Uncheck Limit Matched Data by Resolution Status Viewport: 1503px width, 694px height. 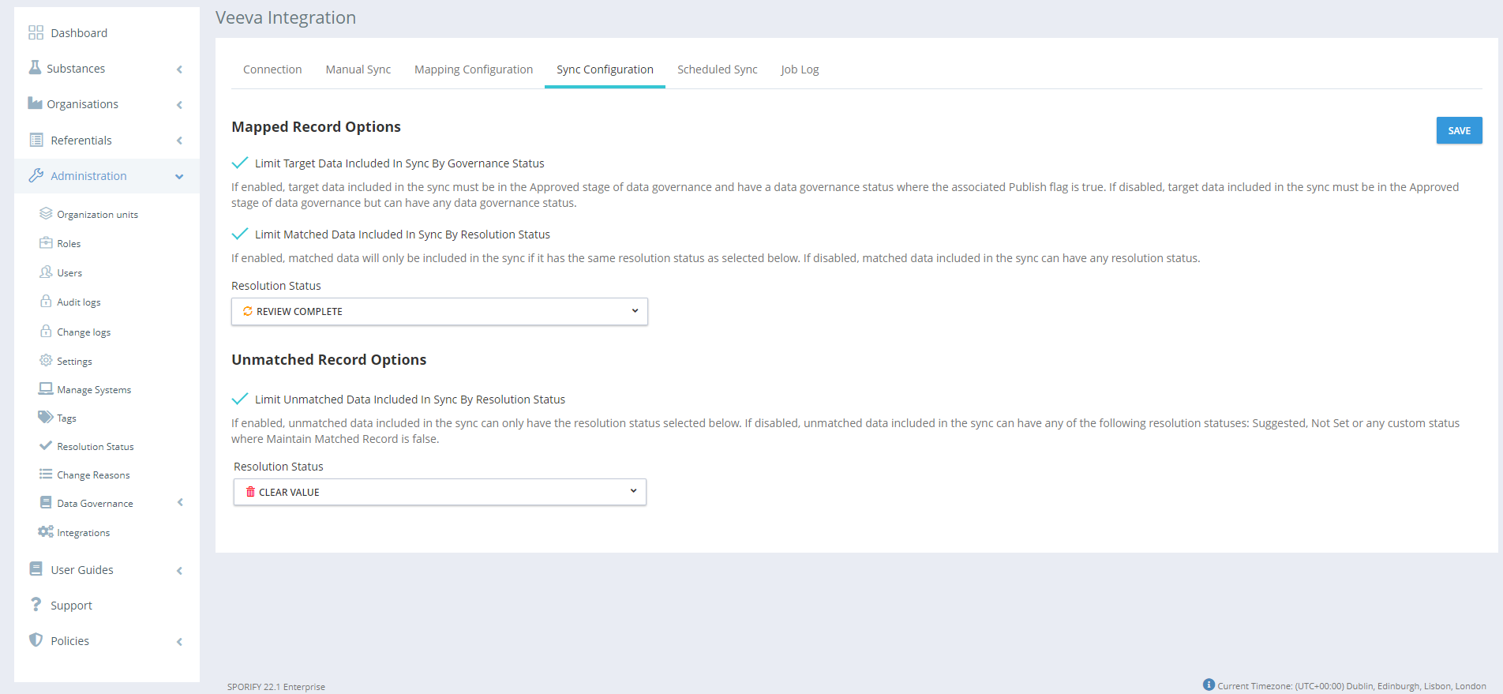tap(240, 234)
